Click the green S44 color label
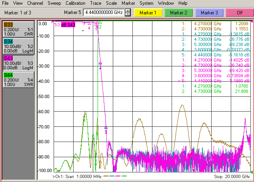The image size is (254, 182). click(8, 75)
